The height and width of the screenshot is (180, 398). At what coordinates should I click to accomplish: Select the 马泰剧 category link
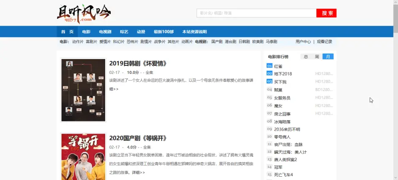(272, 42)
